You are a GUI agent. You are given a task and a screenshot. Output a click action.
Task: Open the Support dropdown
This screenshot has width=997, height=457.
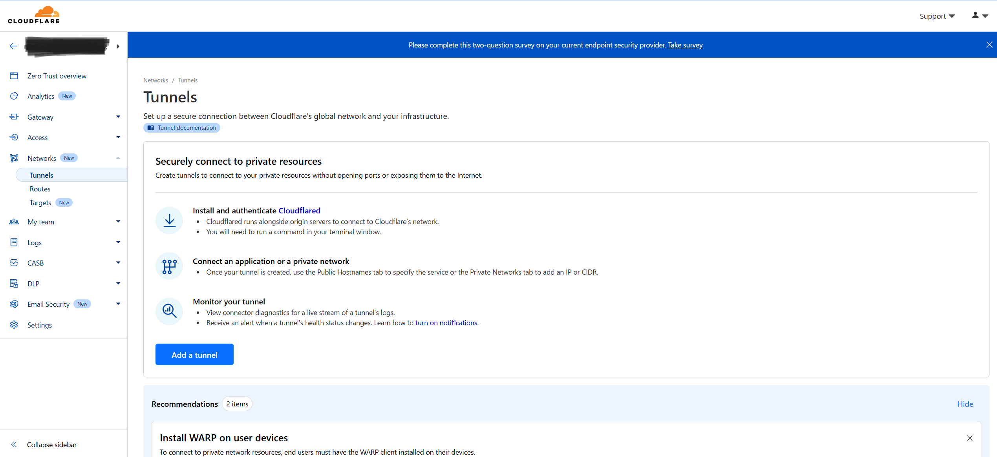point(937,16)
